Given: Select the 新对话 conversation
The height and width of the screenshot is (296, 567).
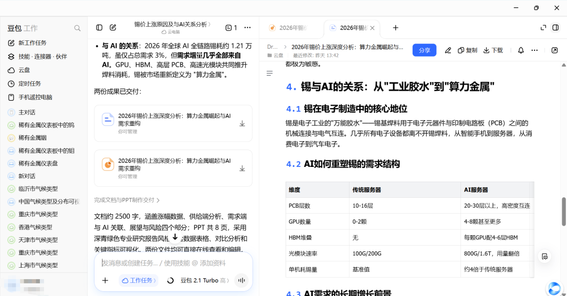Looking at the screenshot, I should (44, 176).
